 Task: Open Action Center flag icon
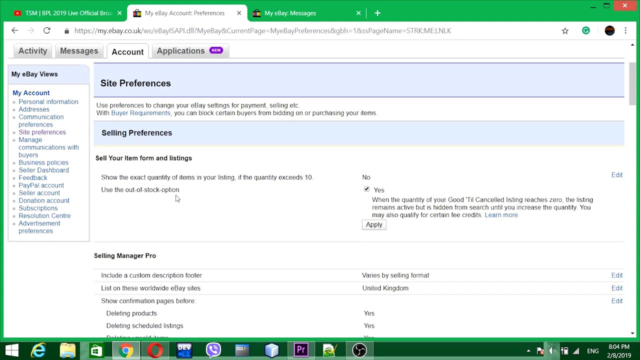(x=540, y=351)
